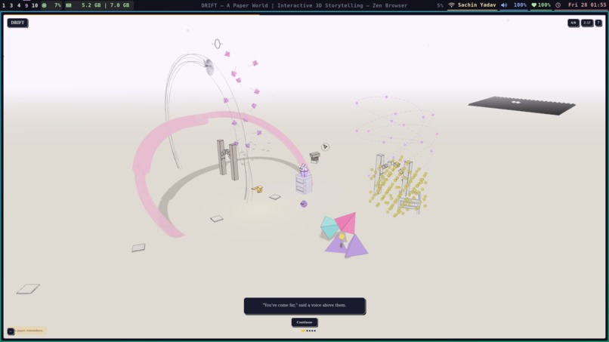Click the purple paper orb near the dresser

tap(304, 204)
